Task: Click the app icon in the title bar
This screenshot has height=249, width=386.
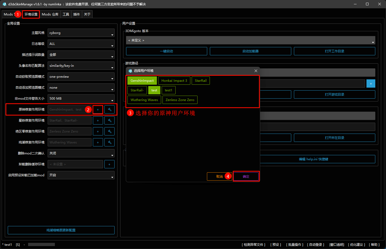Action: click(4, 4)
